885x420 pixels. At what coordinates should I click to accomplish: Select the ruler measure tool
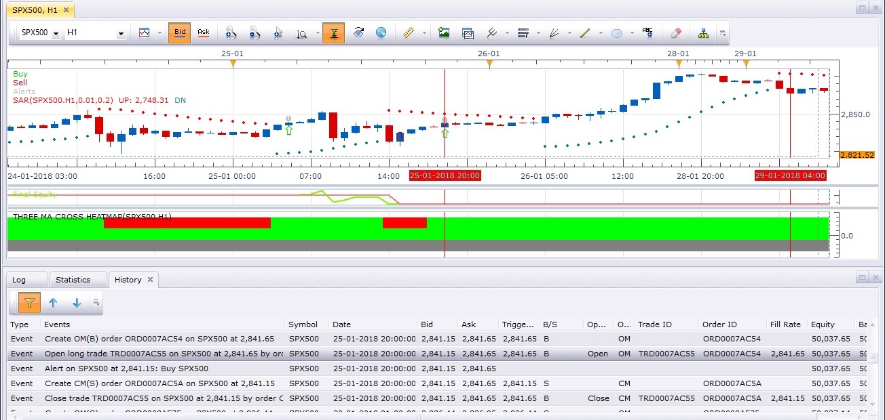408,33
